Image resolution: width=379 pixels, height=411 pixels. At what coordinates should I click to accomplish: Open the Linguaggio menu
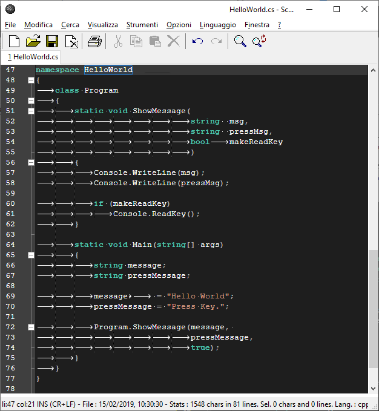pos(217,25)
